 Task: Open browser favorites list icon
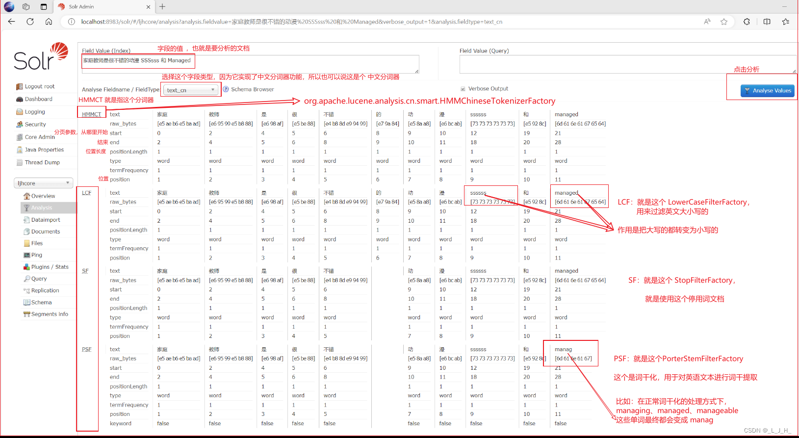786,22
